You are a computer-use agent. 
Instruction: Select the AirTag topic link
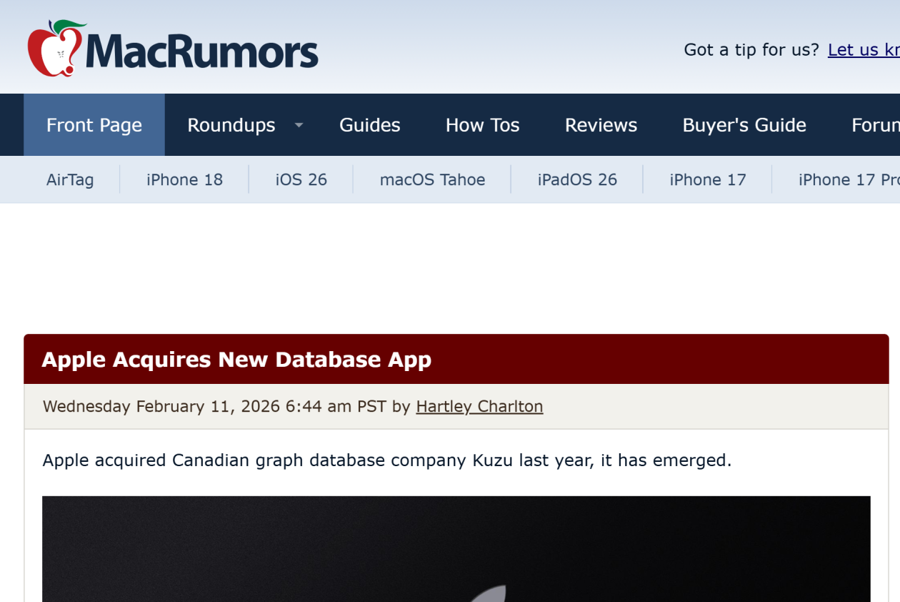point(70,179)
